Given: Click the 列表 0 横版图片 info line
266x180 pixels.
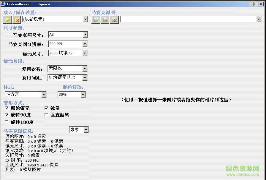Looking at the screenshot, I should [23, 170].
